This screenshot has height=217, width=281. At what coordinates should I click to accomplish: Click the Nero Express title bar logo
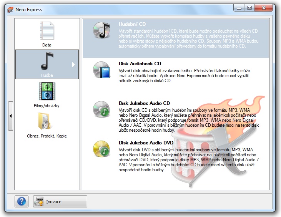click(10, 10)
